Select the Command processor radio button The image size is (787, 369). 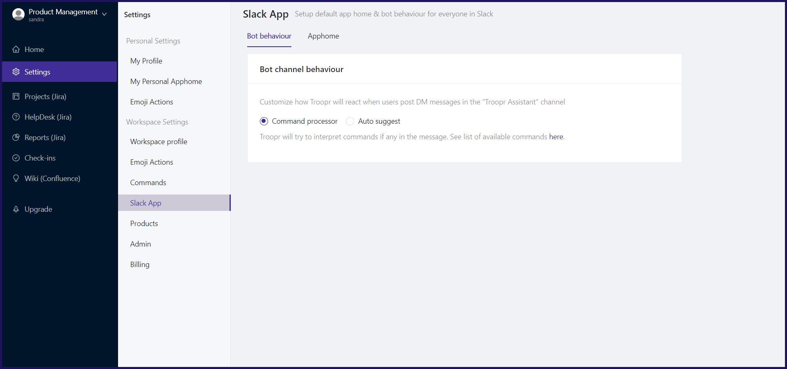click(264, 121)
